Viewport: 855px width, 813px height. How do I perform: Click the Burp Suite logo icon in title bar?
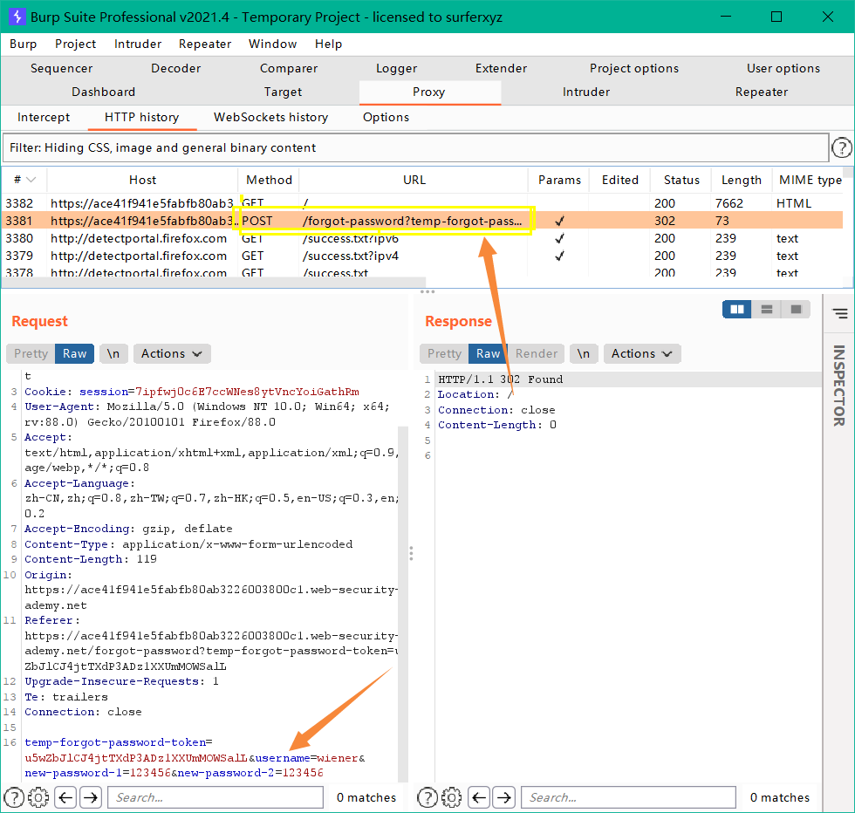pos(17,17)
